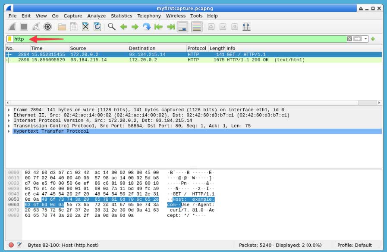The height and width of the screenshot is (252, 387).
Task: Select the highlighted Host hex bytes on row 0050
Action: tap(100, 199)
